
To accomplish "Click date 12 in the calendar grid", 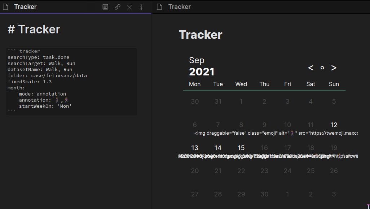I will (x=334, y=125).
